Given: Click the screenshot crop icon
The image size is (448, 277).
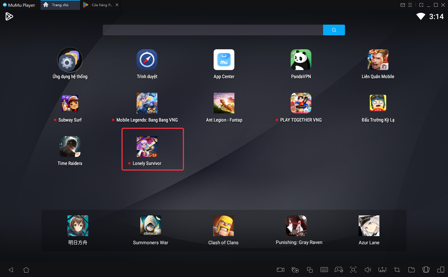Looking at the screenshot, I should [x=397, y=270].
